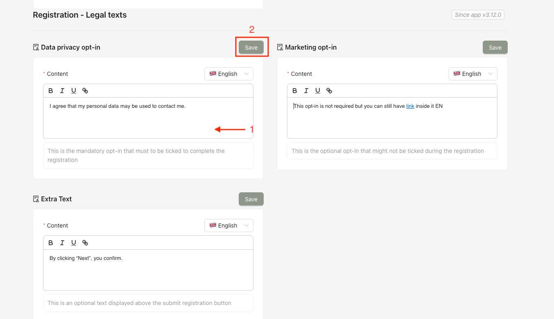Toggle italic in Marketing opt-in editor
Viewport: 554px width, 319px height.
click(x=306, y=91)
